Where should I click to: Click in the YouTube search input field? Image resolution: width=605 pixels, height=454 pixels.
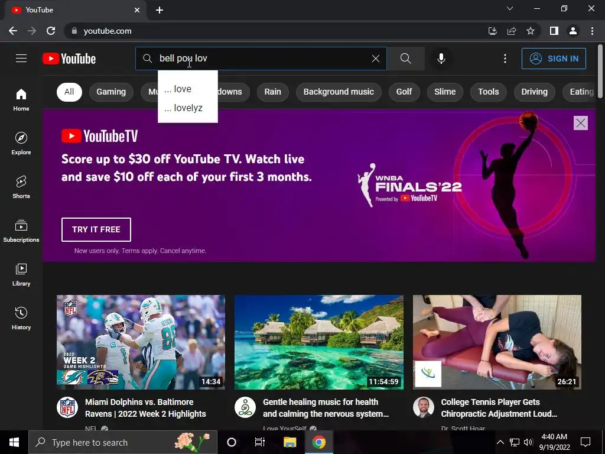[x=262, y=59]
